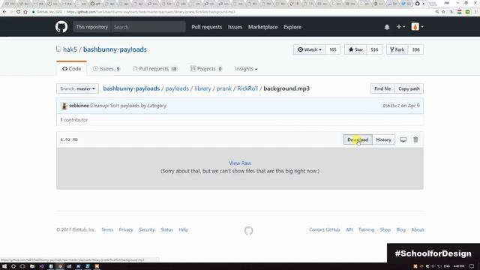Click the browser address bar URL
The image size is (480, 270).
tap(151, 12)
